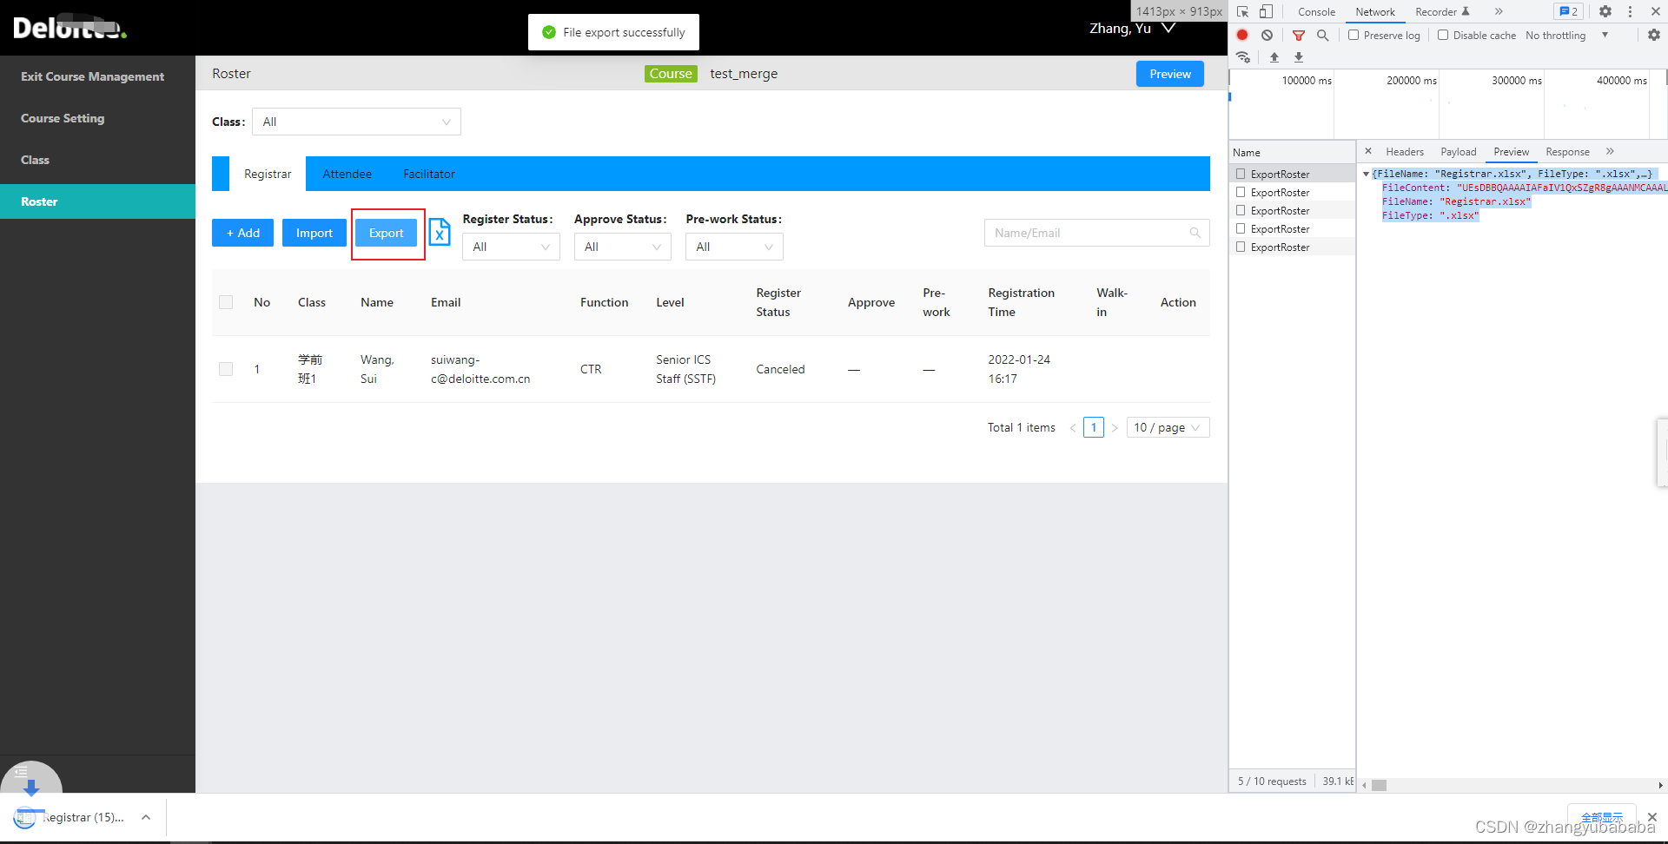Show more request detail tabs after Response

(1610, 151)
